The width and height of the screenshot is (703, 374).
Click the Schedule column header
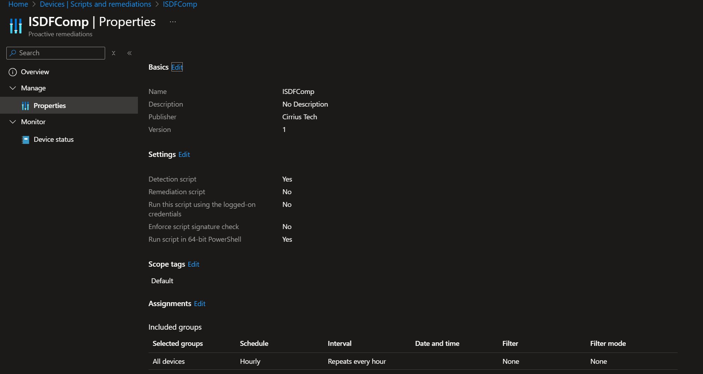point(254,343)
